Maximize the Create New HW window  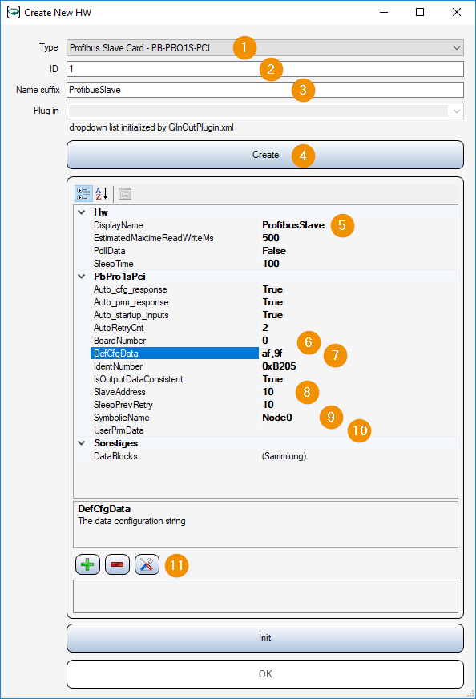pyautogui.click(x=420, y=12)
